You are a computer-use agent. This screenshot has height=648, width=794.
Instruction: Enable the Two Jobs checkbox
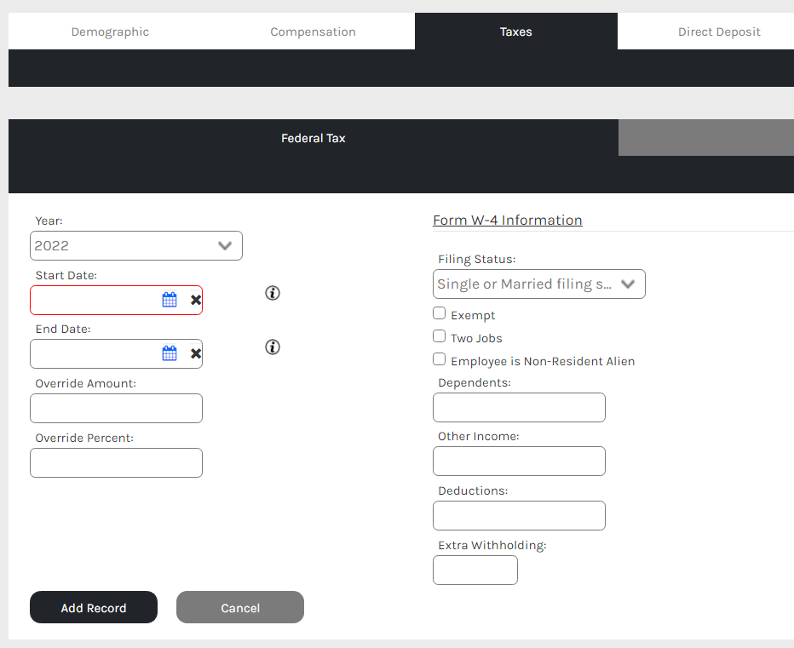(x=439, y=336)
